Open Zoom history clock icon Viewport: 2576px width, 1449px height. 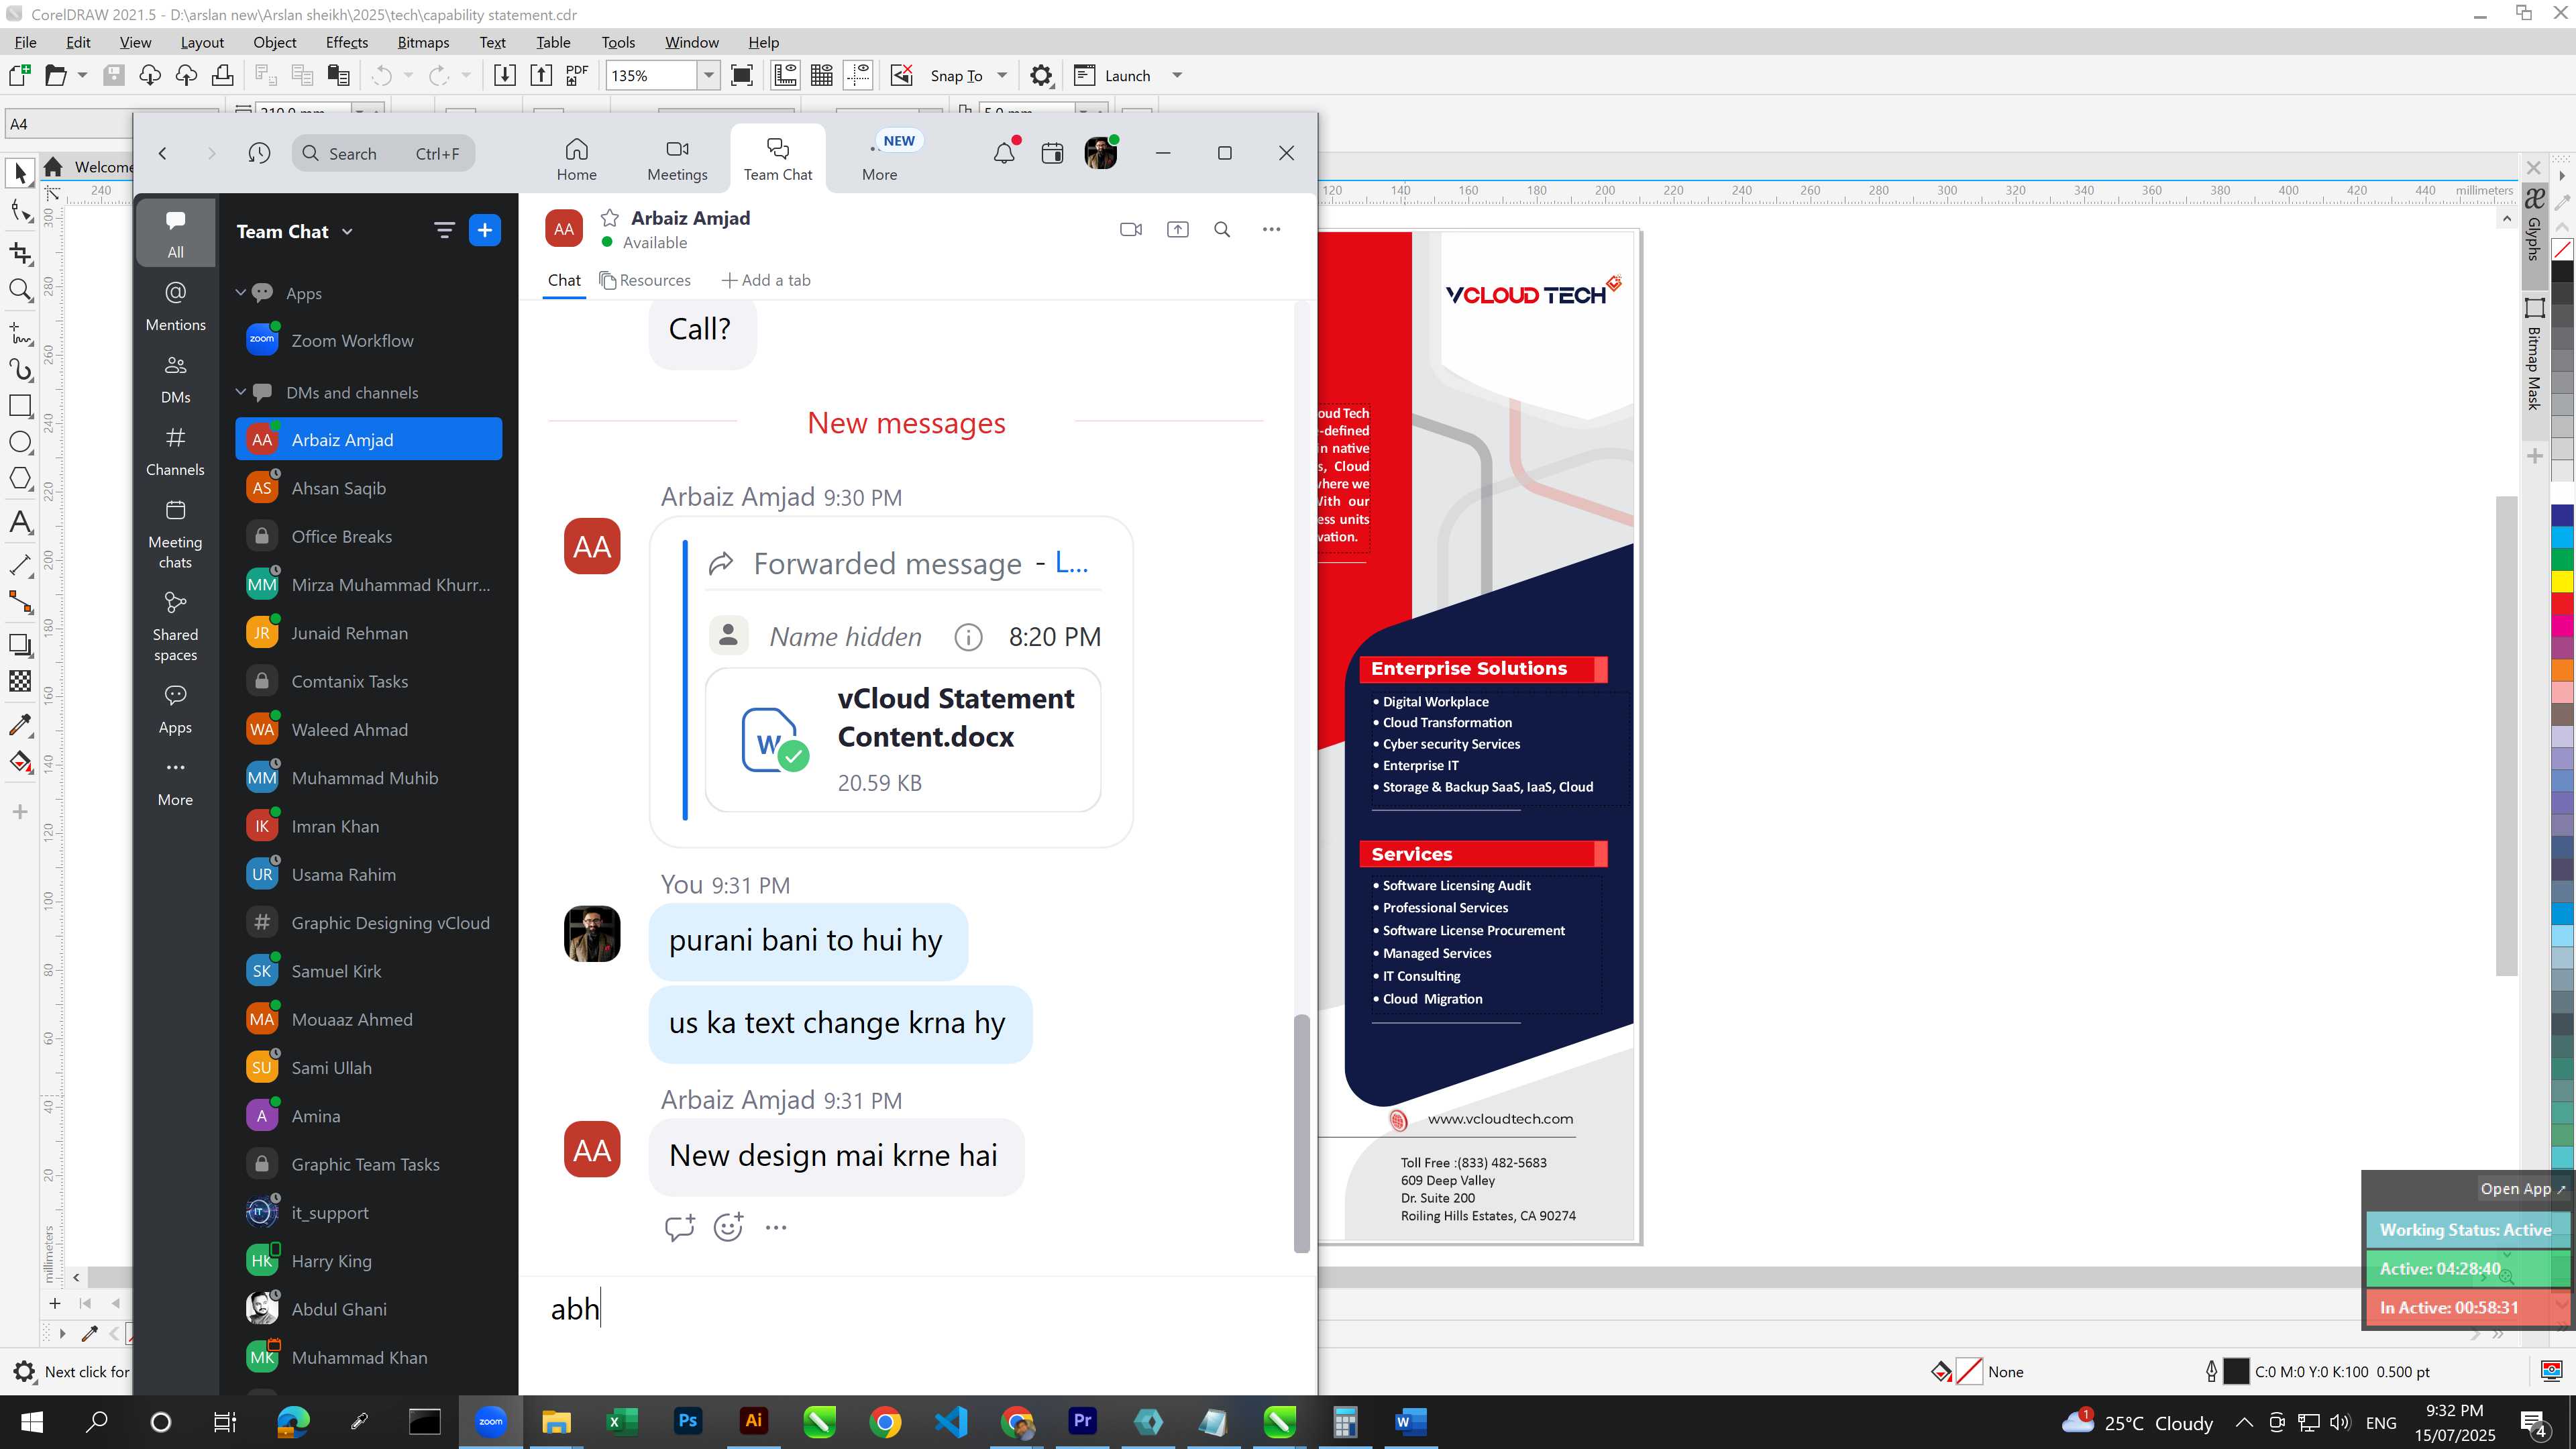pos(259,153)
